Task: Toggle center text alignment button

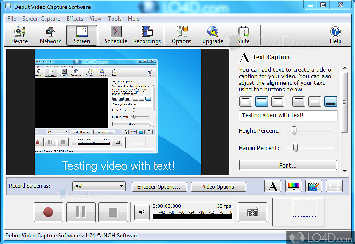Action: click(262, 101)
